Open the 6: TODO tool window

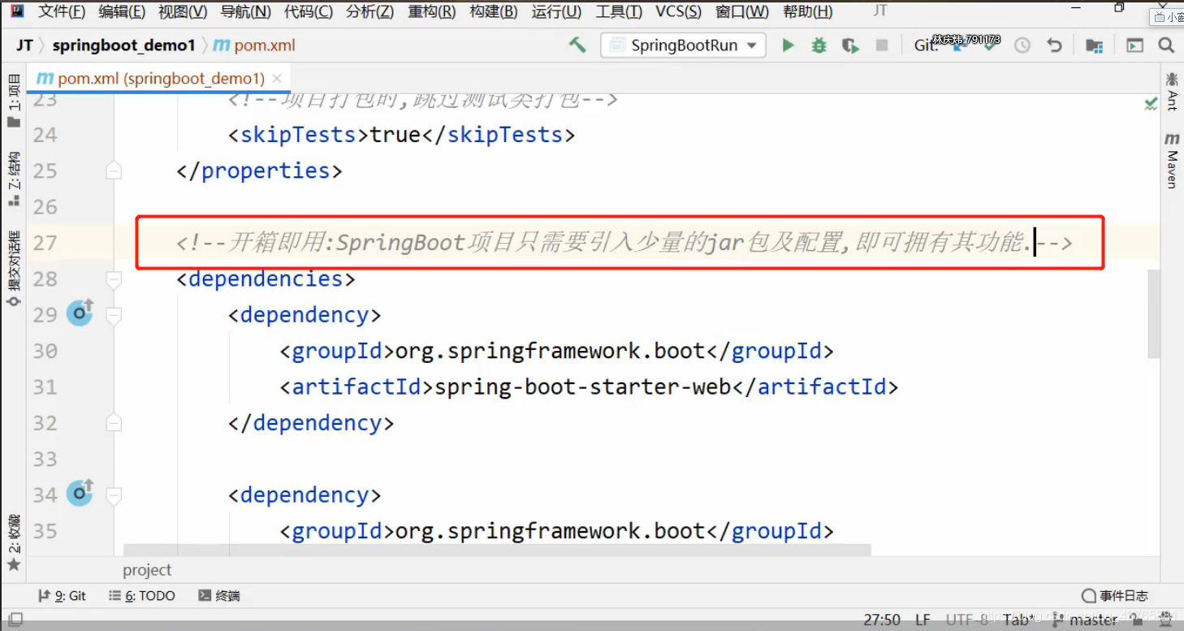(x=142, y=595)
